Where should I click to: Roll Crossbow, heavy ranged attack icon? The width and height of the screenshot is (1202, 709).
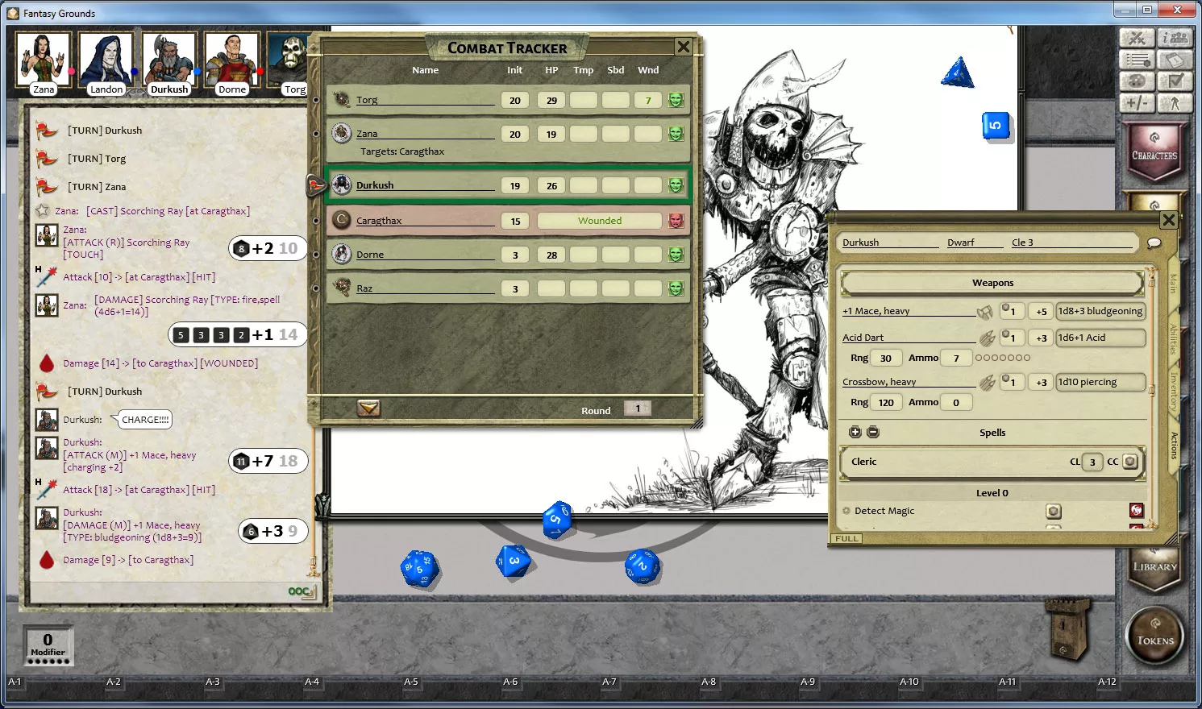tap(987, 382)
